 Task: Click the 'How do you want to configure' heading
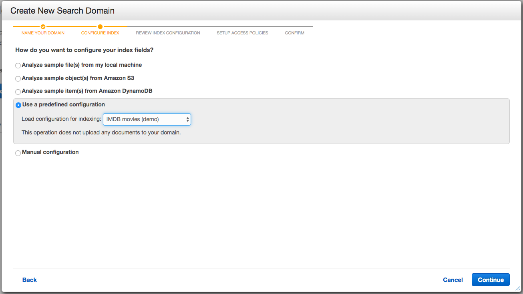pos(84,50)
